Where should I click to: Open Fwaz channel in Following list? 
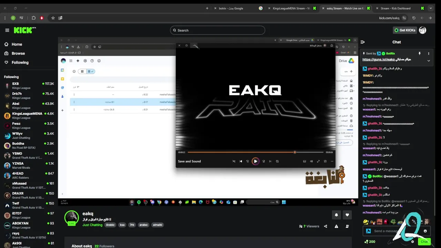[x=29, y=126]
